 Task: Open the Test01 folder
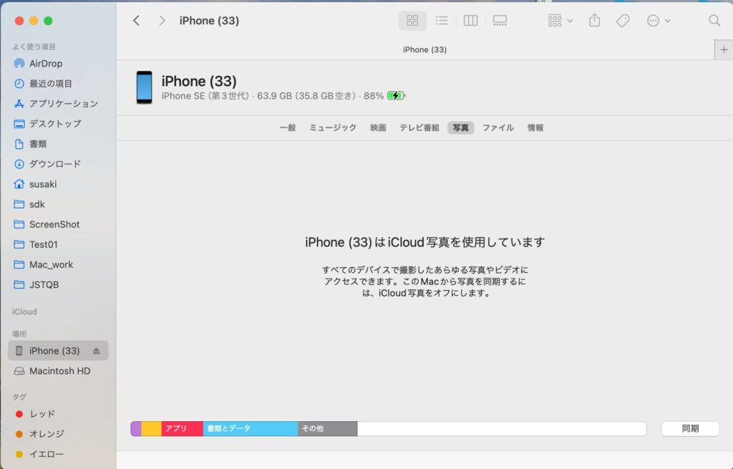58,244
